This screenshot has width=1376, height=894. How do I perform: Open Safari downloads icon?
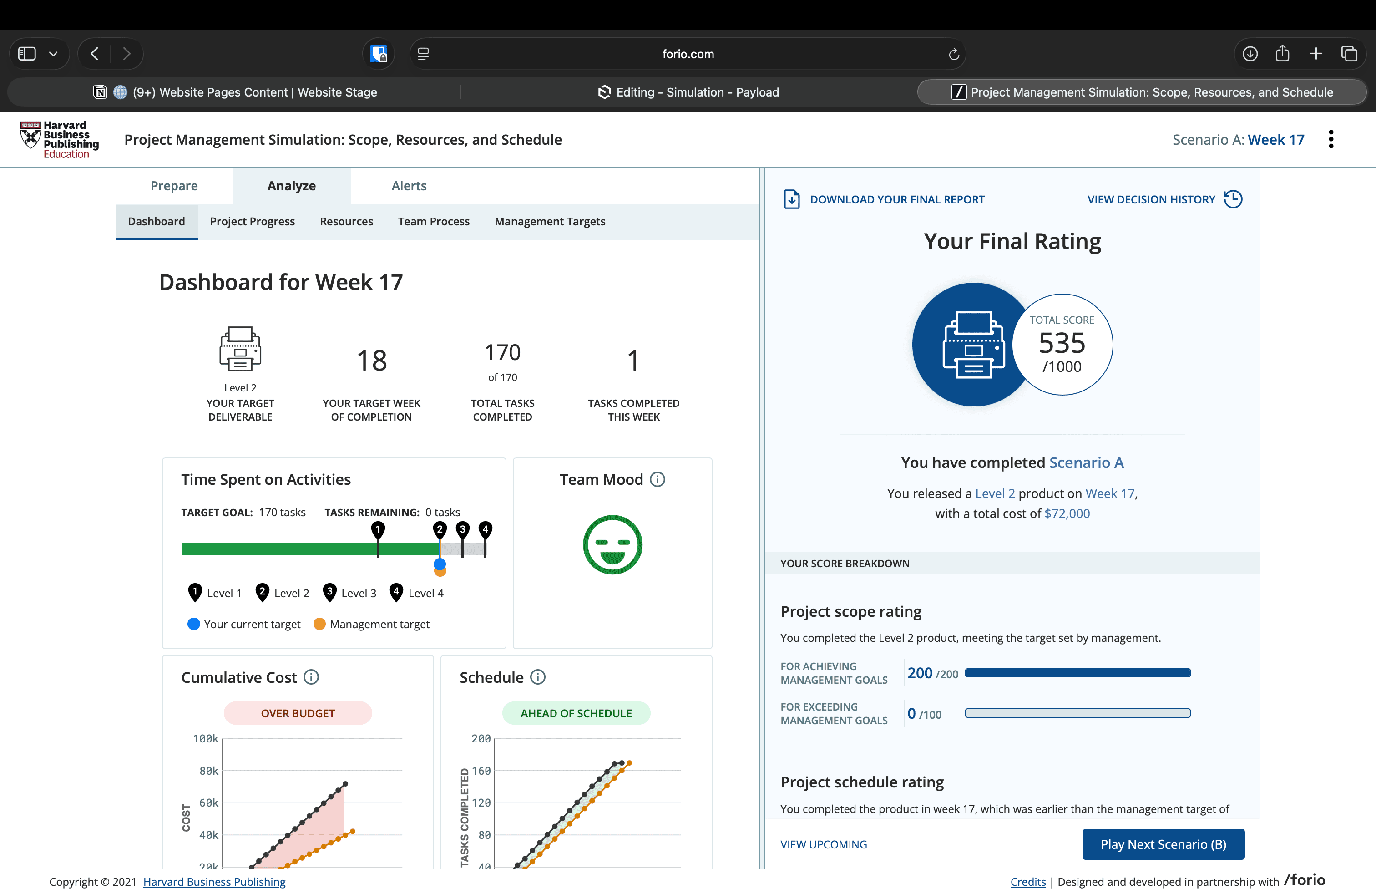point(1250,54)
